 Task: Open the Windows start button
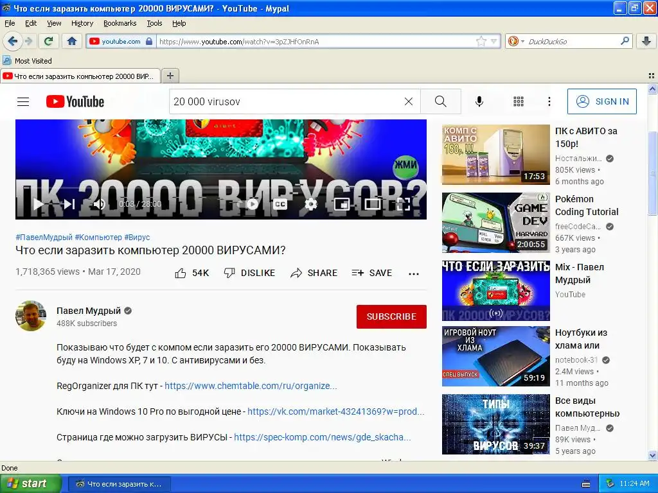pos(30,484)
